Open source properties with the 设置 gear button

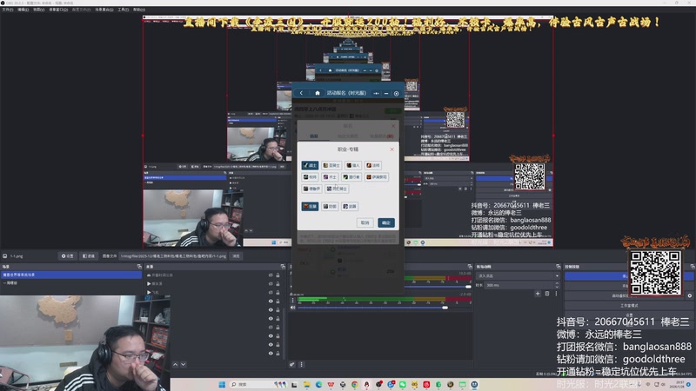click(x=68, y=255)
